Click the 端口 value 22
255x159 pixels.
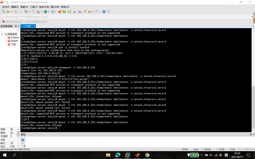point(12,143)
